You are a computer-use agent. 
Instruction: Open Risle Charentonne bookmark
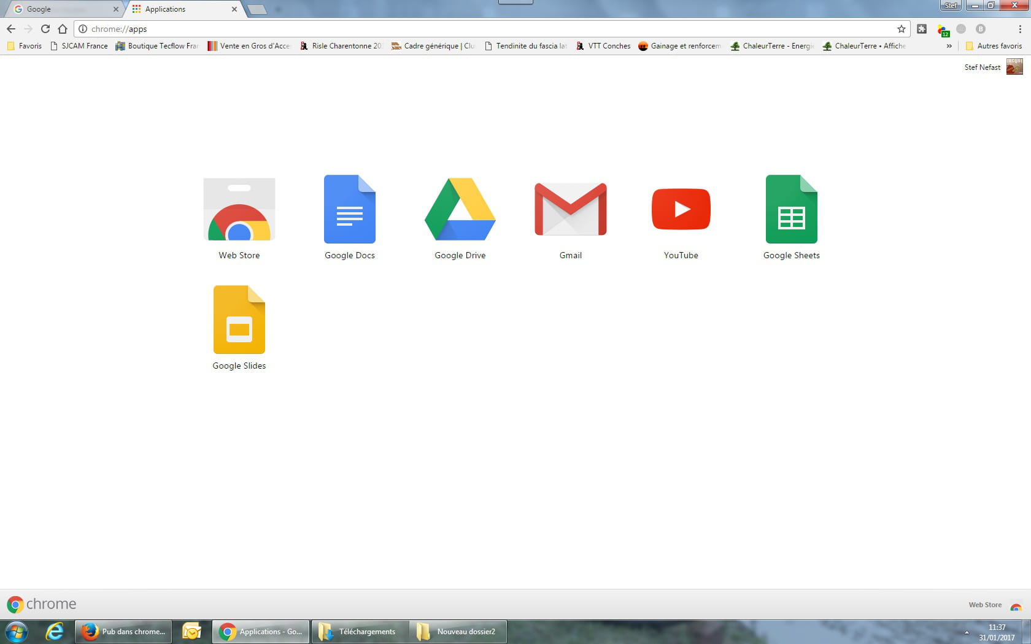[x=341, y=46]
